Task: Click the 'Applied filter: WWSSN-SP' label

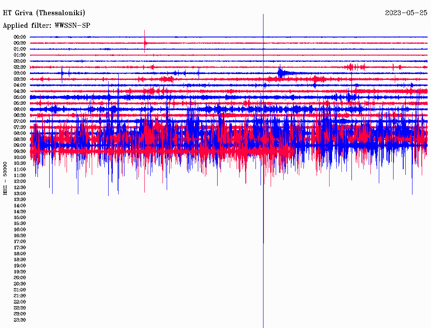Action: point(46,26)
